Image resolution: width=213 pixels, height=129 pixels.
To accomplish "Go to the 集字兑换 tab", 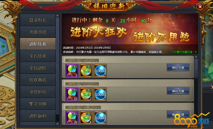I will point(38,104).
